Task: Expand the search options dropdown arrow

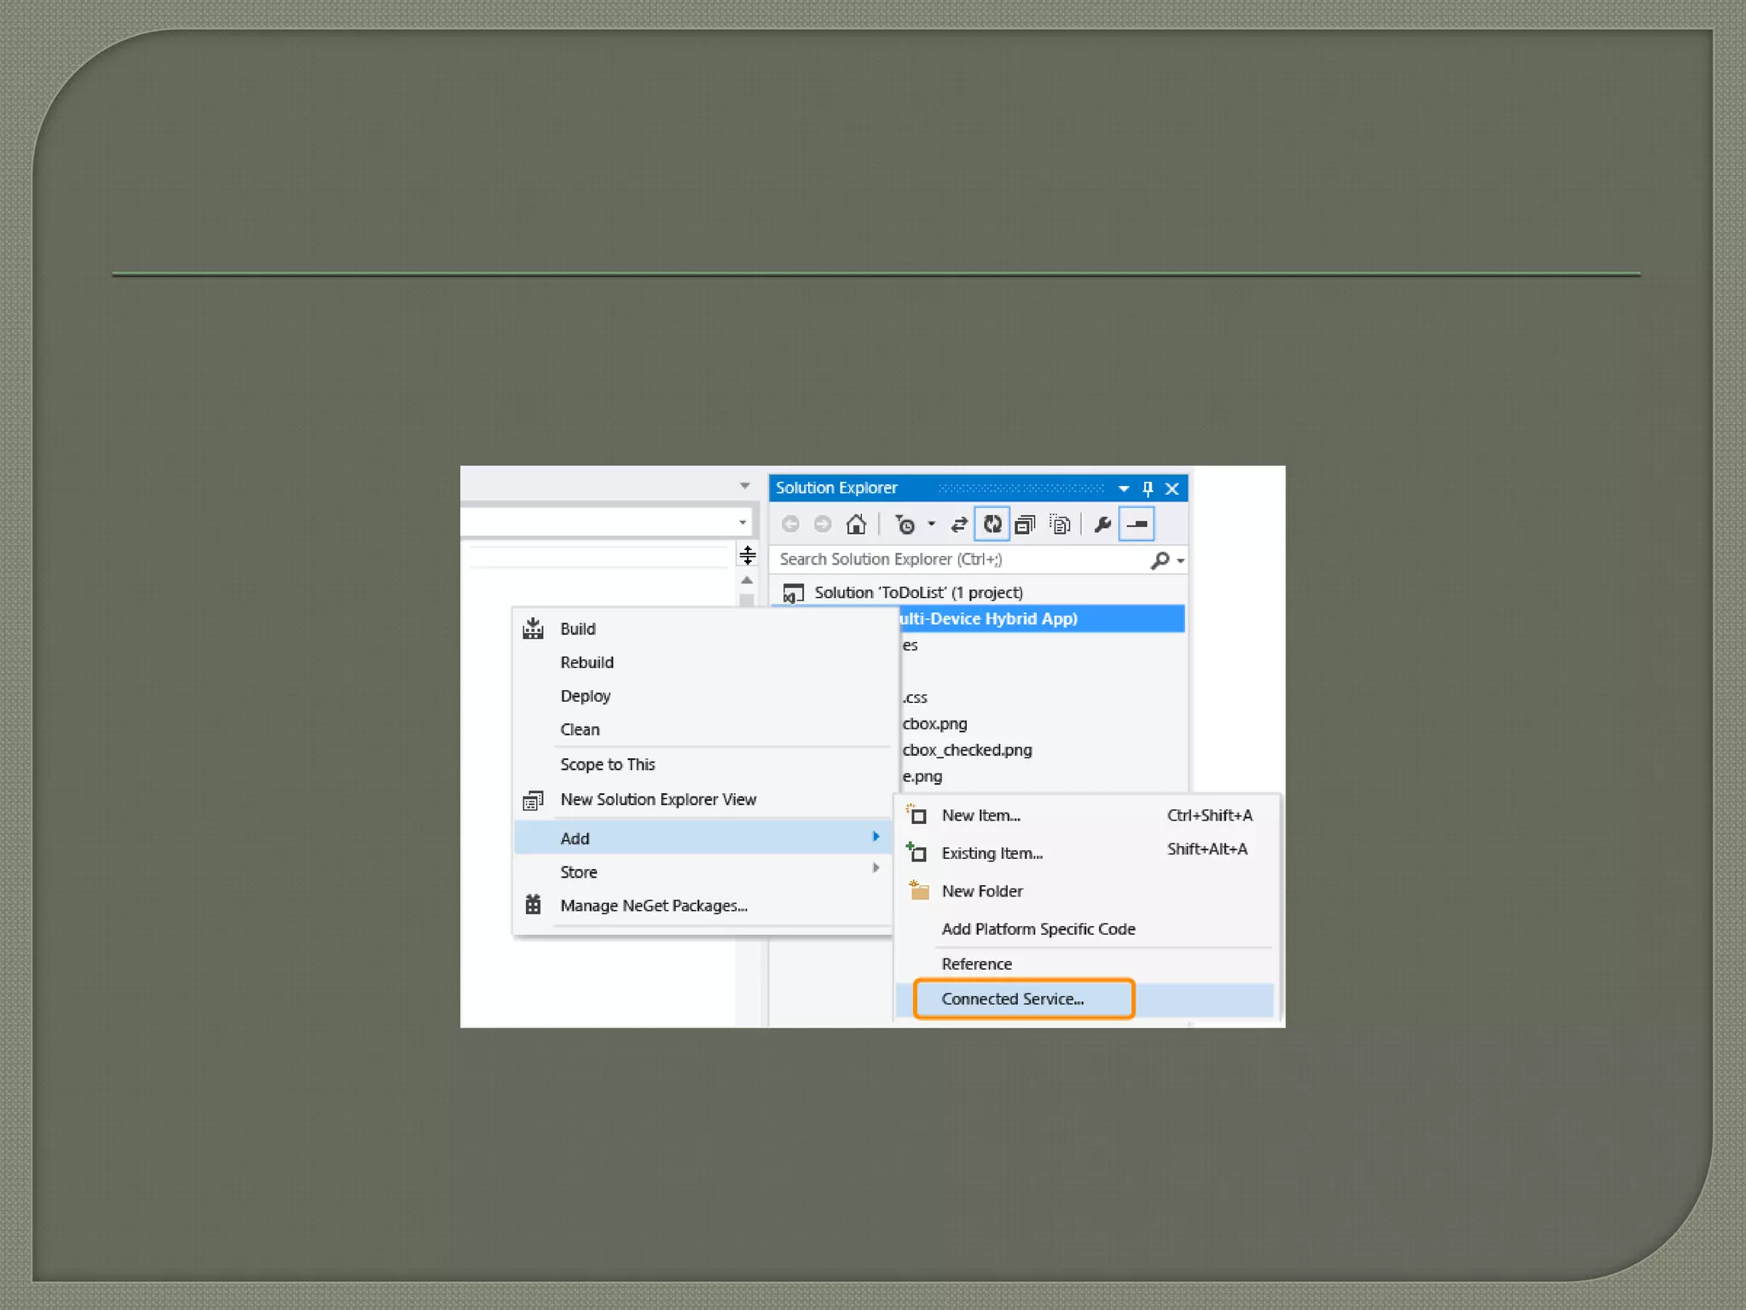Action: pyautogui.click(x=1181, y=561)
